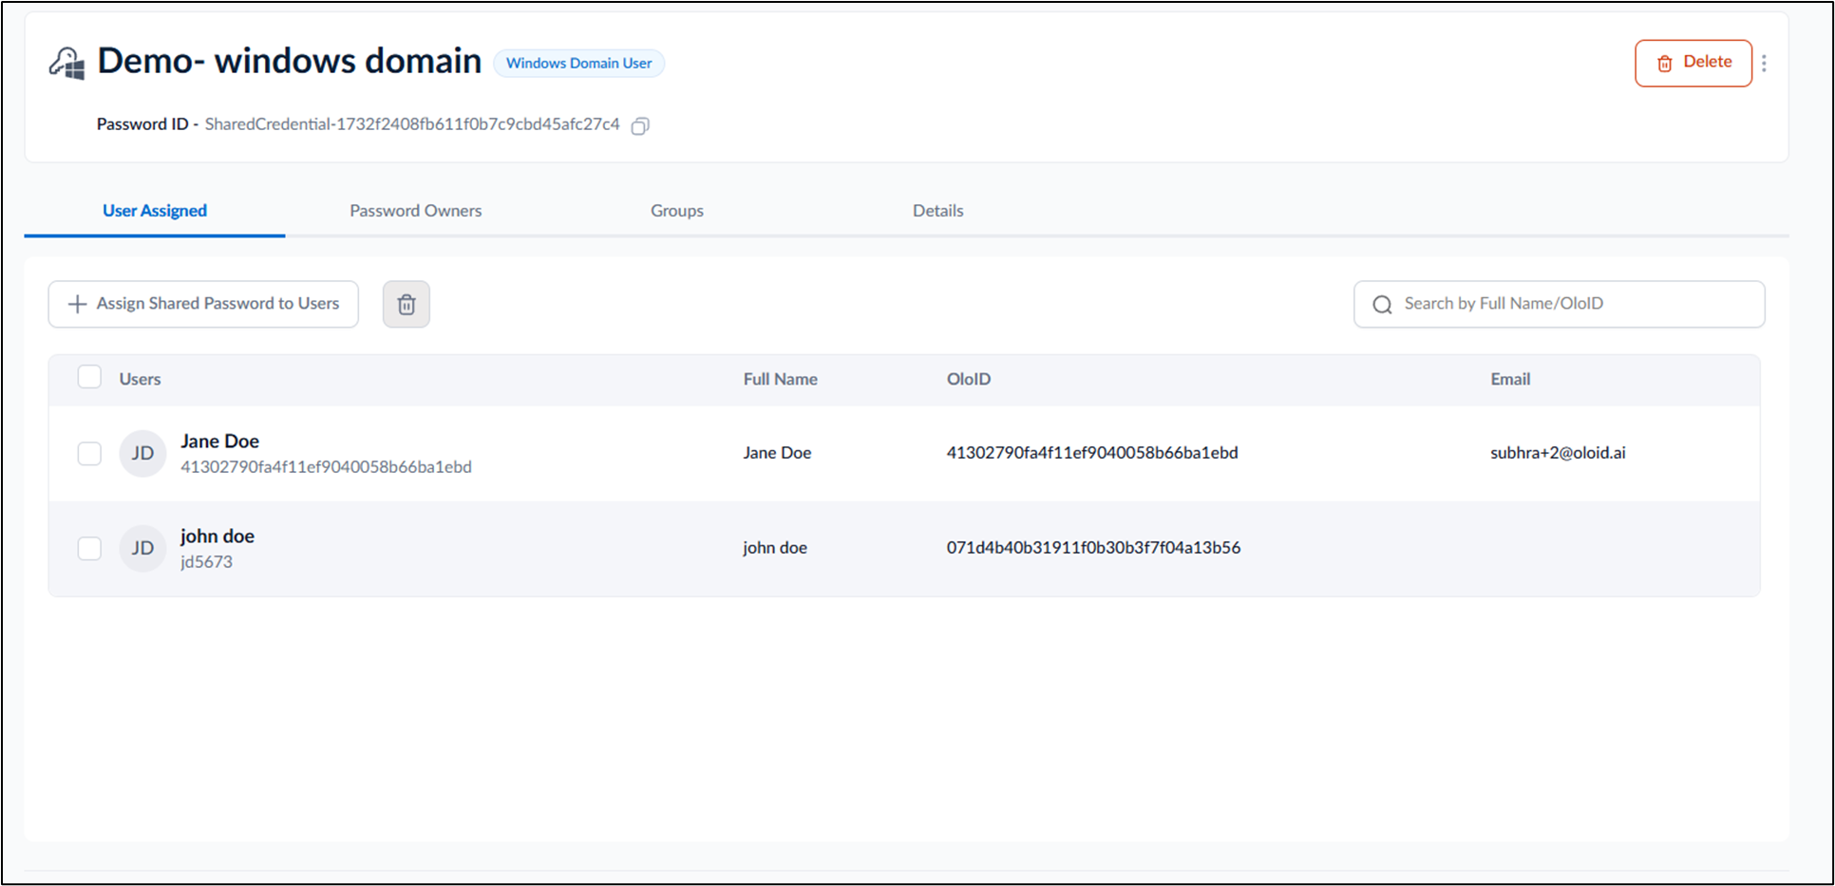Screen dimensions: 1835x886
Task: Open the Groups tab
Action: click(x=677, y=211)
